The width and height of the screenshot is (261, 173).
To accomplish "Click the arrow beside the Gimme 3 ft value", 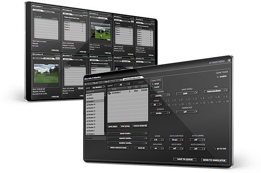I will (x=163, y=140).
